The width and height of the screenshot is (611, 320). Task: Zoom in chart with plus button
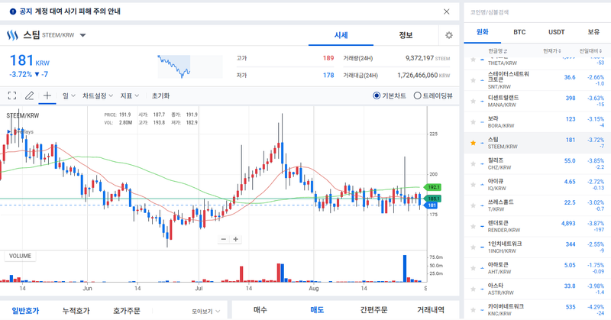point(236,239)
